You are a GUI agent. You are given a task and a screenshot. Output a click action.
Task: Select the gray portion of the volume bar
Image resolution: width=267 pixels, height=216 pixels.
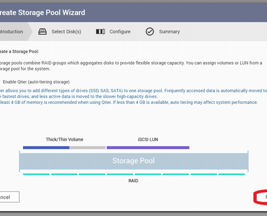coord(88,148)
